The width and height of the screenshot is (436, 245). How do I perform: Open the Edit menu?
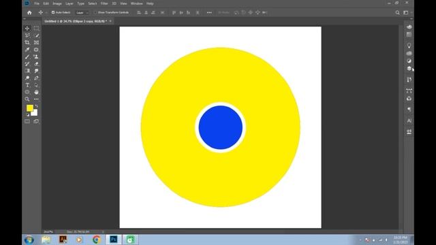[46, 3]
